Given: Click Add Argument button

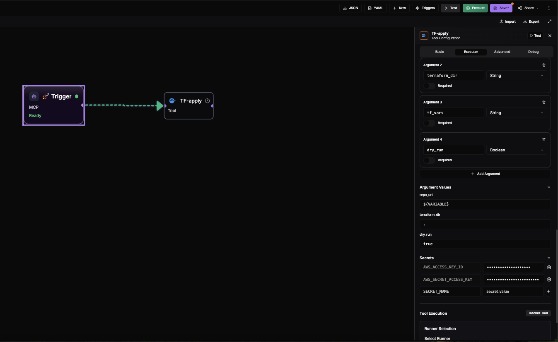Looking at the screenshot, I should pos(485,174).
